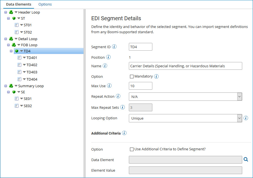Select the SE01 element in tree
This screenshot has height=178, width=253.
tap(28, 99)
